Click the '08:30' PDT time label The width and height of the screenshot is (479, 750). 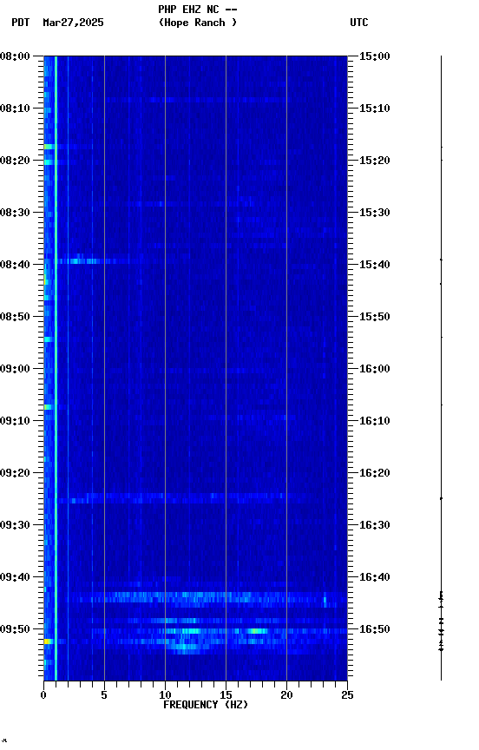tap(15, 213)
